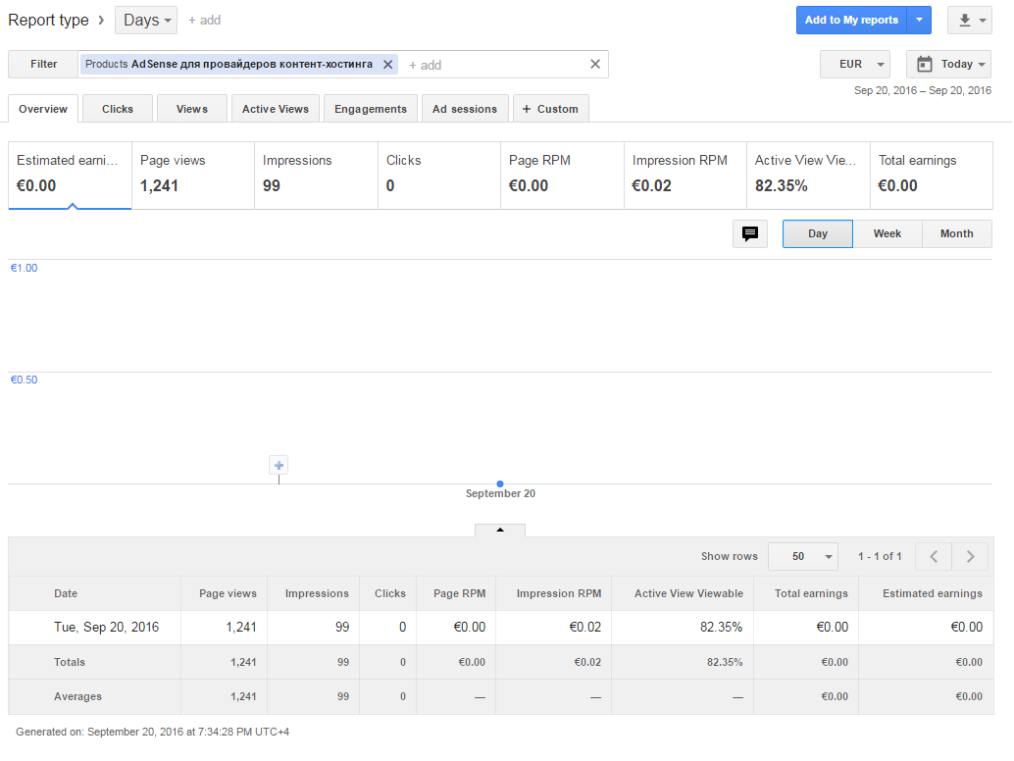Image resolution: width=1014 pixels, height=761 pixels.
Task: Switch to the Clicks tab
Action: point(118,109)
